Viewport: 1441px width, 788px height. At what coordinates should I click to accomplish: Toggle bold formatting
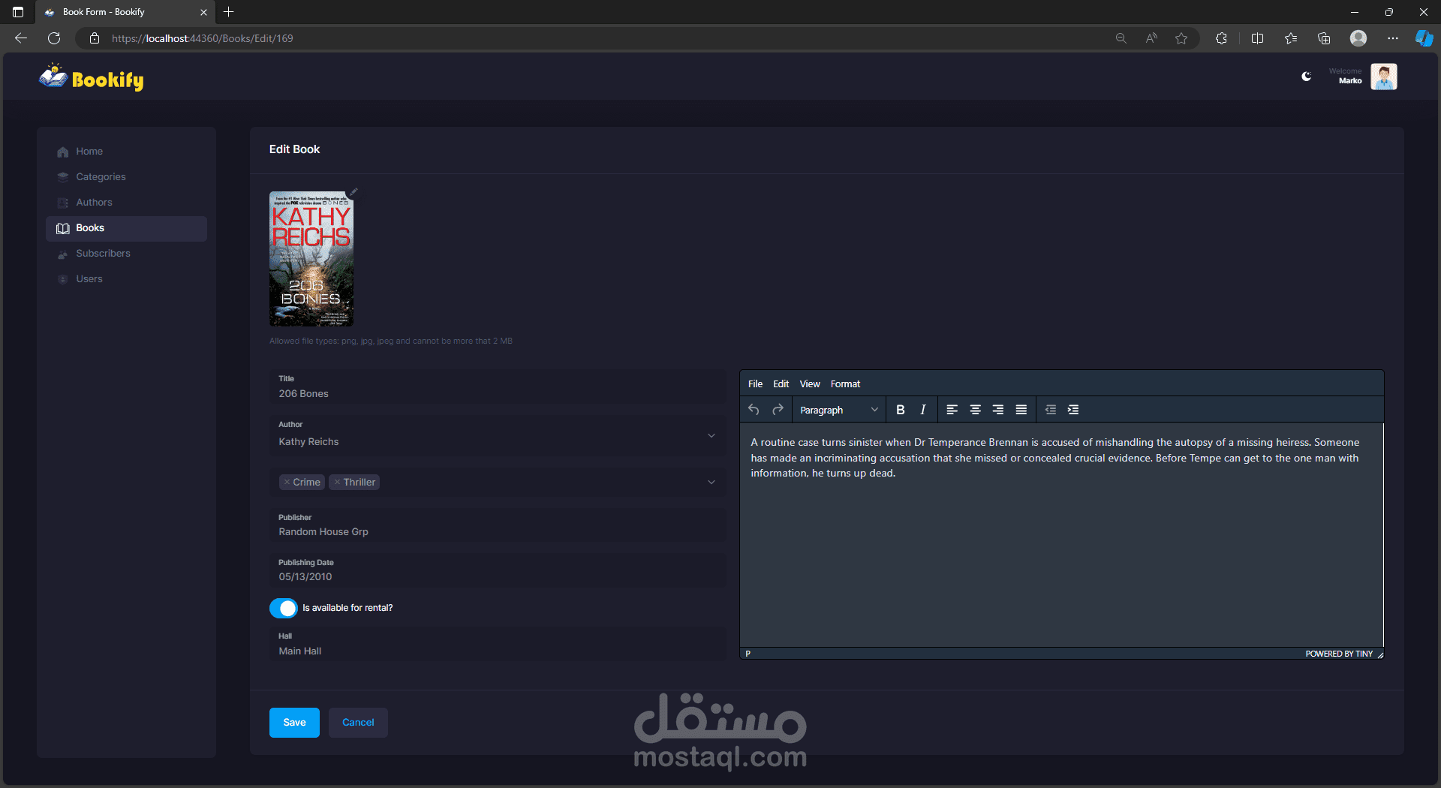(901, 410)
